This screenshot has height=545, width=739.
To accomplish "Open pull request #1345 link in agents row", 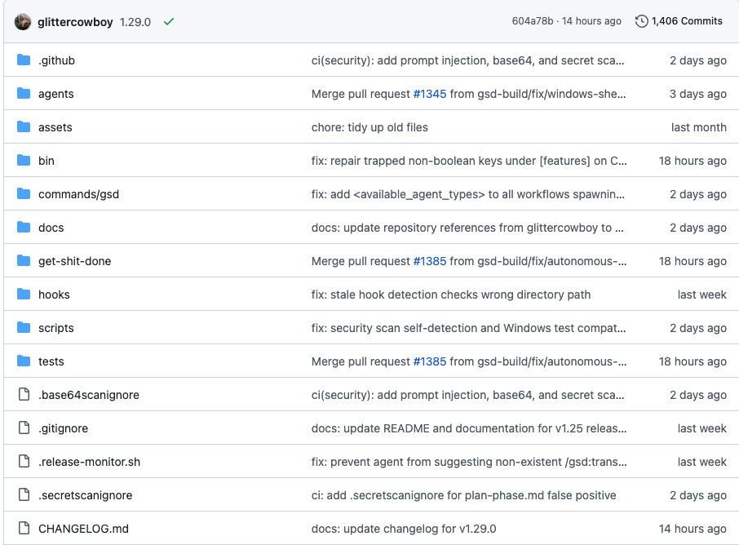I will click(x=430, y=94).
